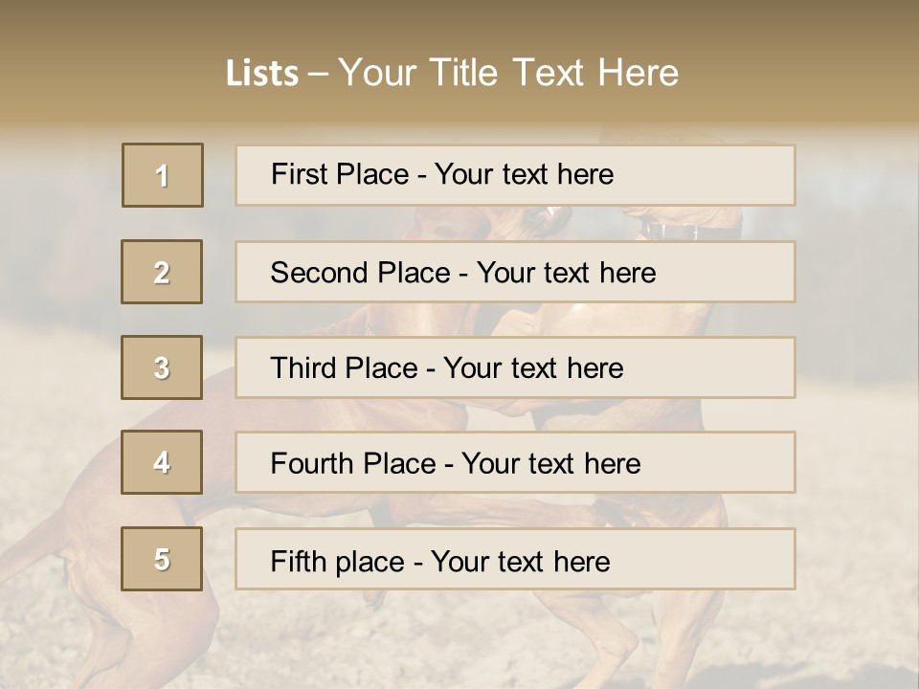Click the number 5 box
Image resolution: width=919 pixels, height=689 pixels.
tap(163, 559)
